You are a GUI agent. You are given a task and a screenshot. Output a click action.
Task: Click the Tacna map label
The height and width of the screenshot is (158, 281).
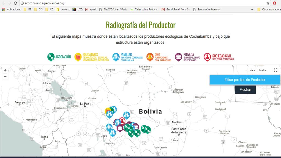click(44, 137)
